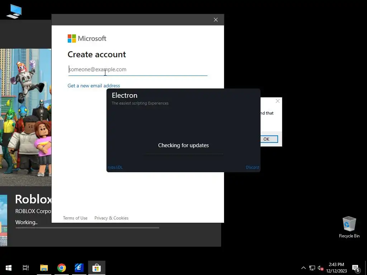The width and height of the screenshot is (367, 275).
Task: Open the notification action center
Action: click(356, 268)
